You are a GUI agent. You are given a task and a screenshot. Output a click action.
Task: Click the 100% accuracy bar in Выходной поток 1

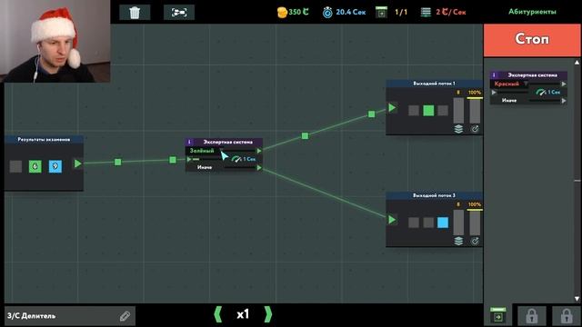475,111
